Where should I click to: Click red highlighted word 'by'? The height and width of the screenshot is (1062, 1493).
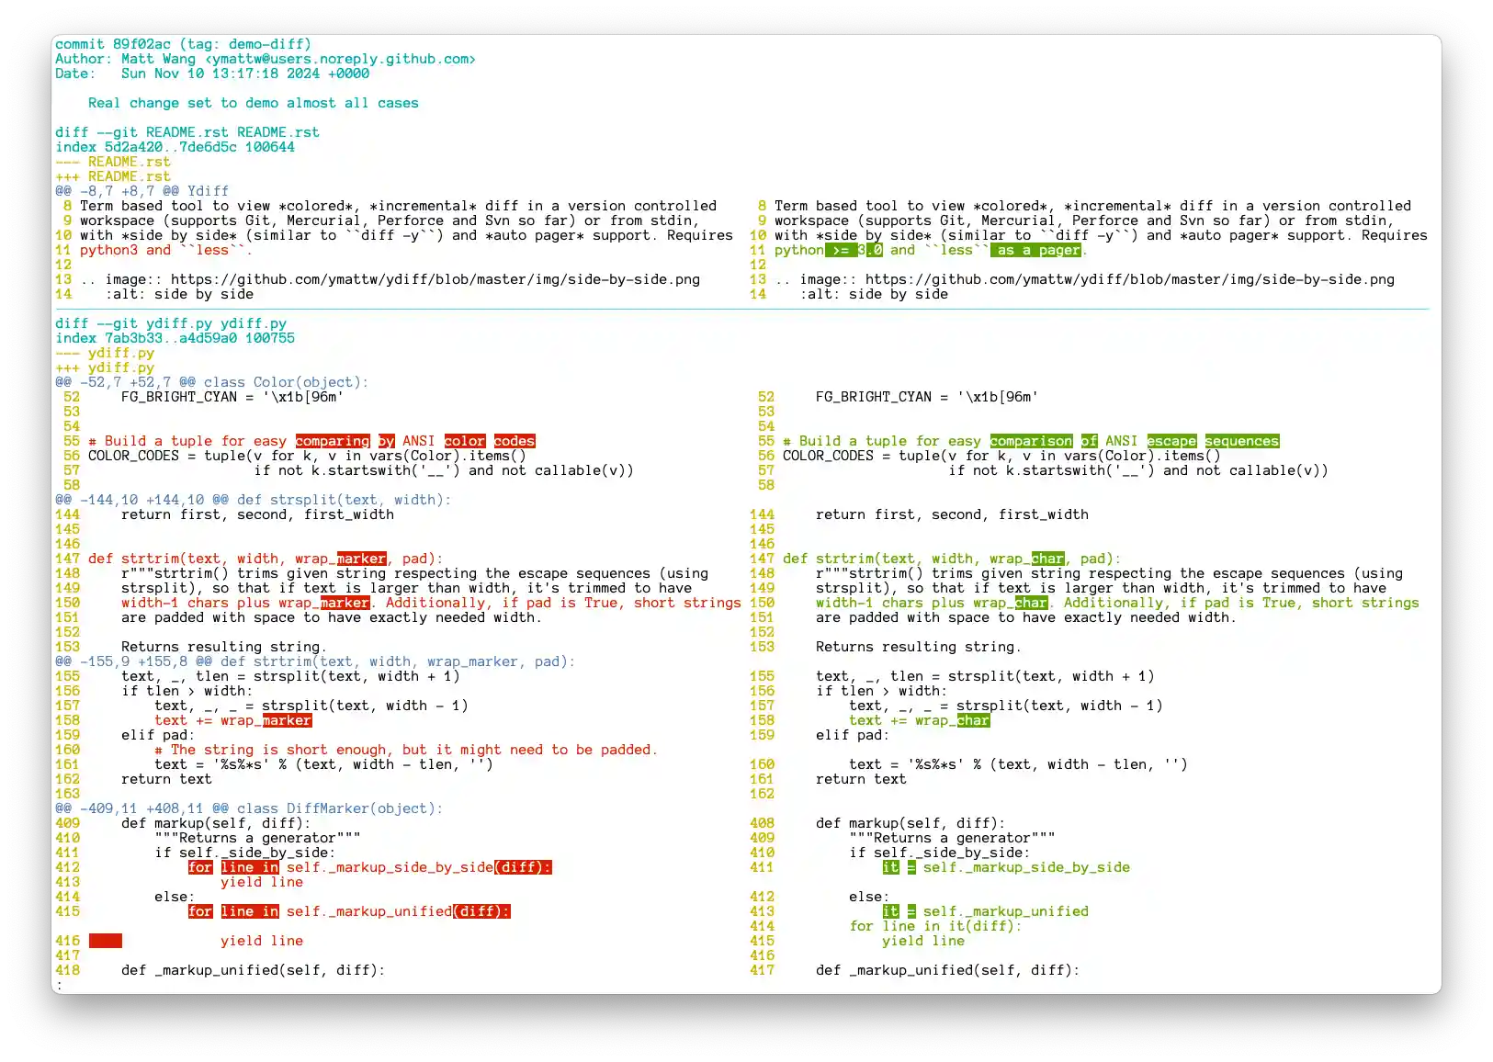pyautogui.click(x=386, y=441)
